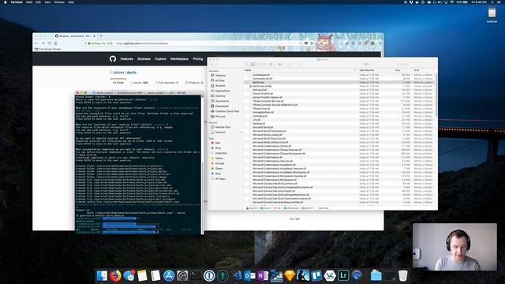This screenshot has height=284, width=505.
Task: Select Pictures in Finder sidebar
Action: point(220,116)
